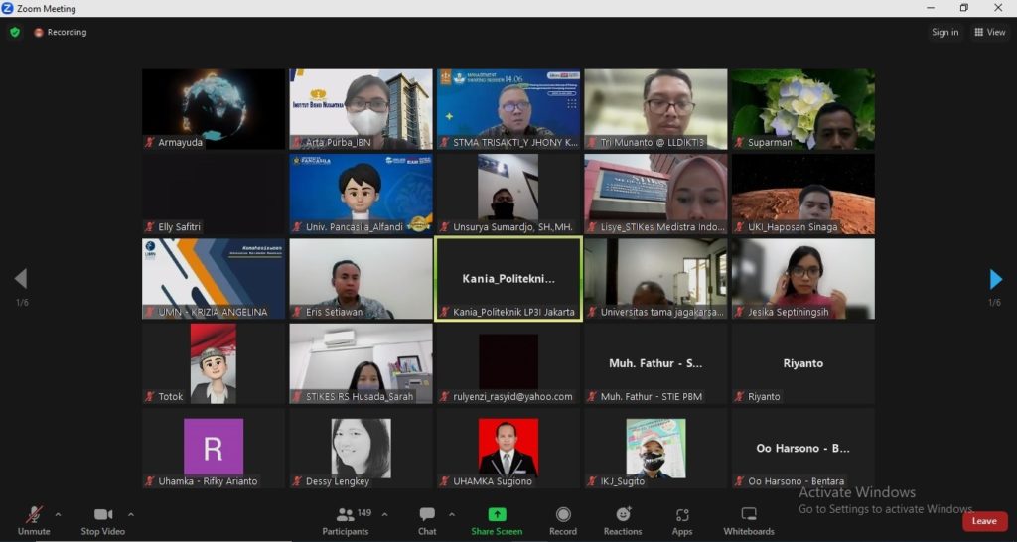Viewport: 1017px width, 542px height.
Task: Click muted mic icon beside Dessy Lengkey
Action: [297, 481]
